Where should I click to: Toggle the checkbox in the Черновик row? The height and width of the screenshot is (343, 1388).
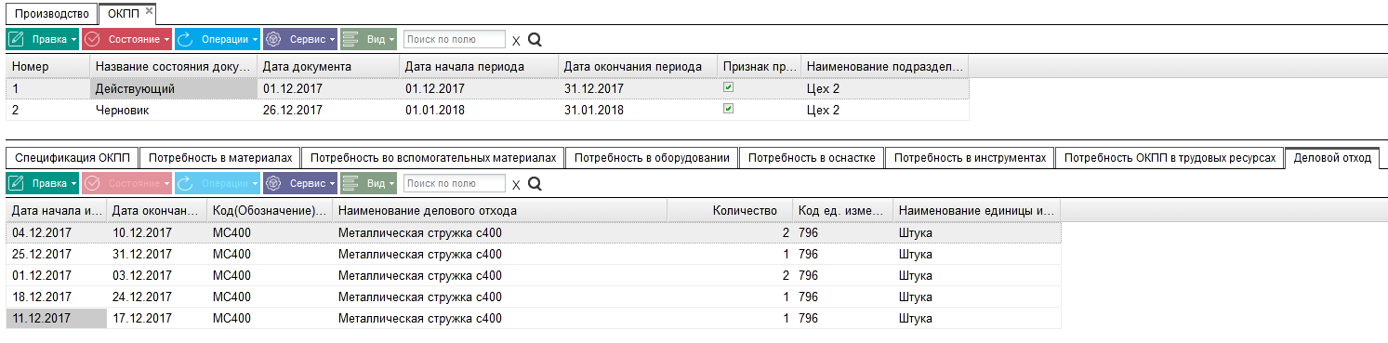[x=728, y=109]
